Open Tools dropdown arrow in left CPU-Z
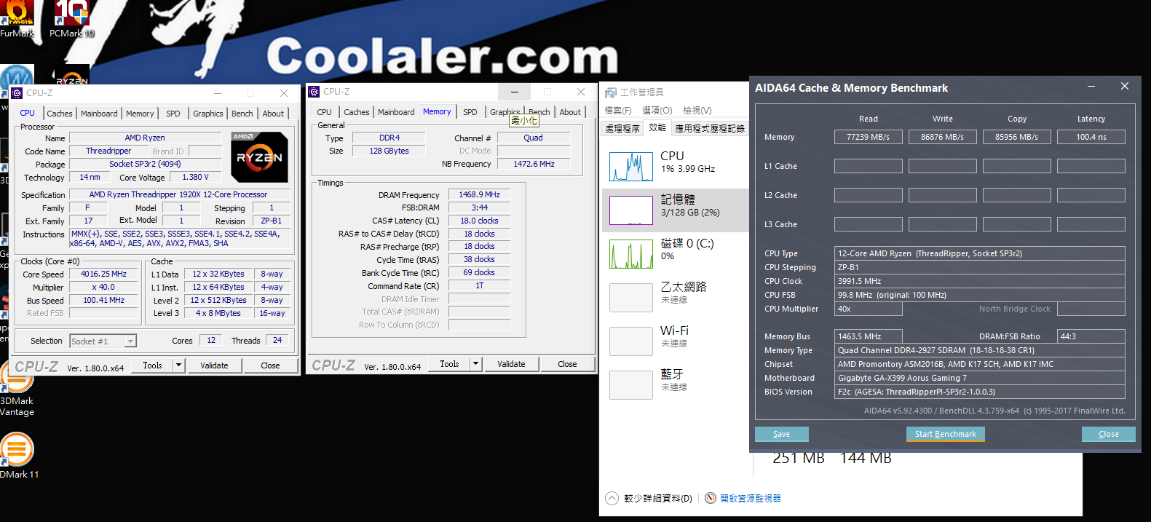Screen dimensions: 1151x522 (179, 365)
